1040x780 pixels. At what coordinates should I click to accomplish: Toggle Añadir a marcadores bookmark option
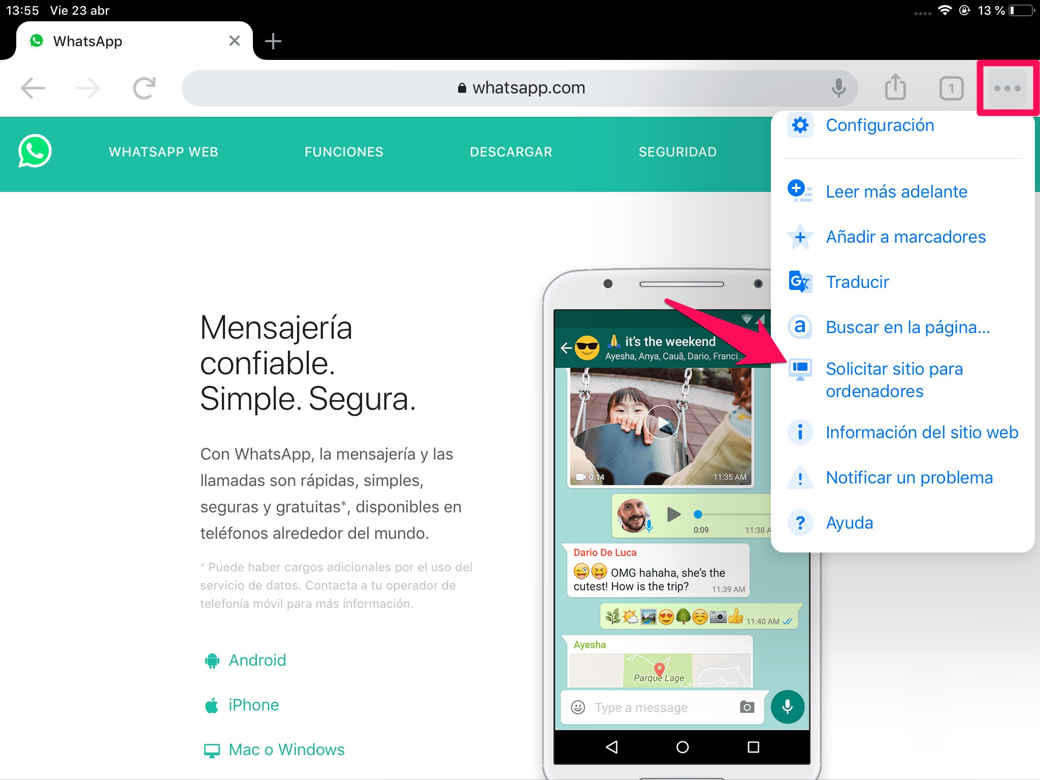tap(904, 236)
